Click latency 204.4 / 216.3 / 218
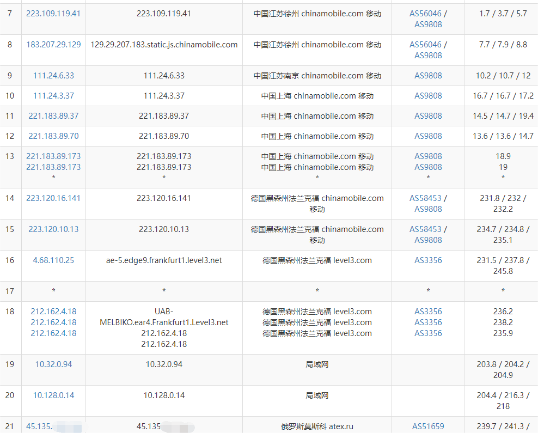Image resolution: width=538 pixels, height=433 pixels. [503, 401]
